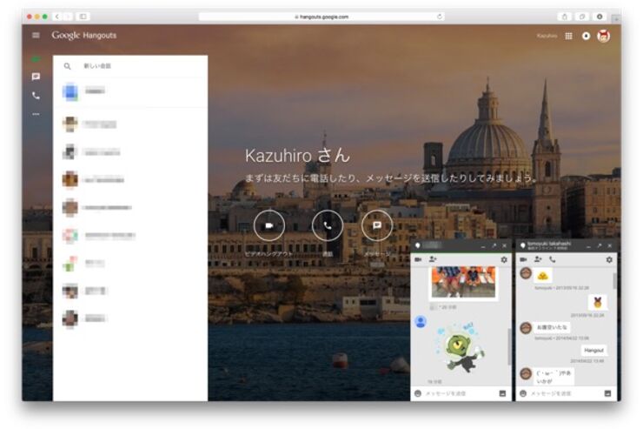
Task: Click the Kazuhiro name link in the header
Action: (x=547, y=37)
